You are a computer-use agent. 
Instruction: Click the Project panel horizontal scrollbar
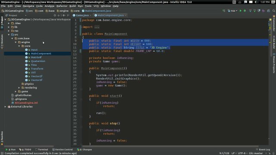pyautogui.click(x=29, y=146)
